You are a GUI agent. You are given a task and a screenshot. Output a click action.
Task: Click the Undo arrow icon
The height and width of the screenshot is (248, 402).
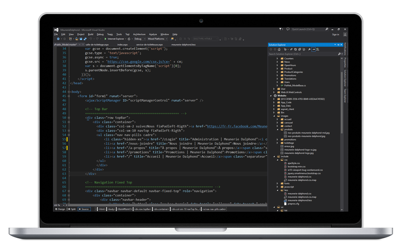91,39
